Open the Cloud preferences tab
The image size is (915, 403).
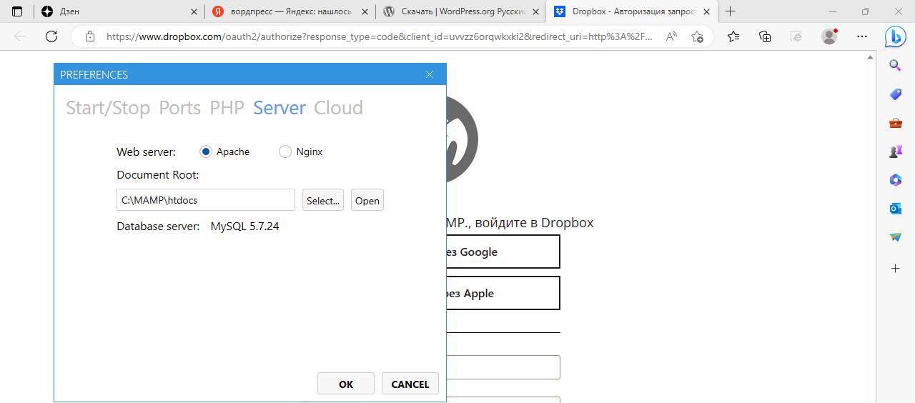coord(338,108)
